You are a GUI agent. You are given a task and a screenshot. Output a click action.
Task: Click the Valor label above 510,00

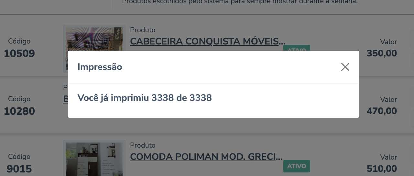[x=388, y=157]
